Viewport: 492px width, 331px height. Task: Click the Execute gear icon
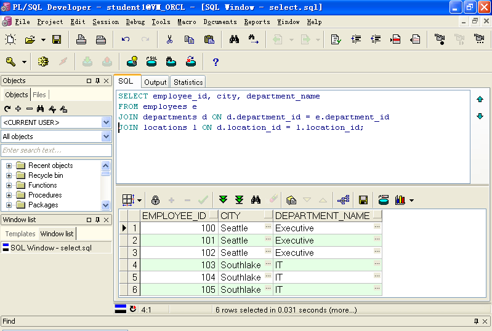coord(42,62)
